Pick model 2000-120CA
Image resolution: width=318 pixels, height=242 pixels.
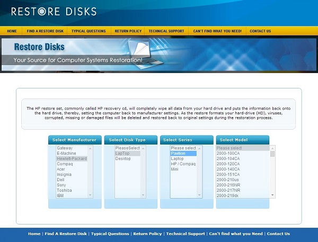point(243,164)
